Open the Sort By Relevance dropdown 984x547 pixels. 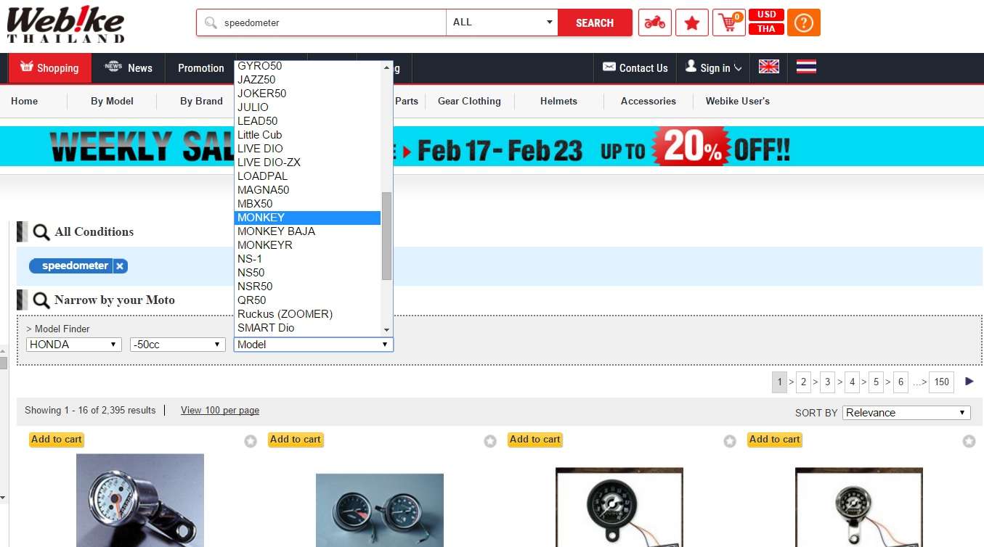click(907, 413)
